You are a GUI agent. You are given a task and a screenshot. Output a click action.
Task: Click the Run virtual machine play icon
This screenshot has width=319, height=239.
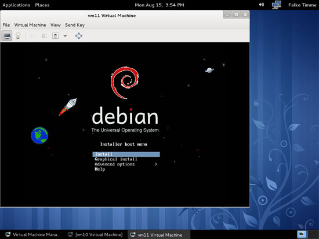(x=32, y=36)
